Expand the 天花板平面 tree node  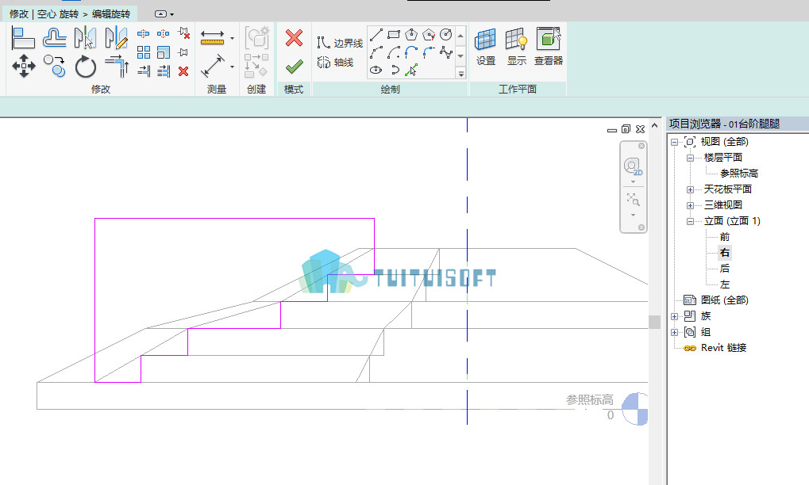[690, 189]
